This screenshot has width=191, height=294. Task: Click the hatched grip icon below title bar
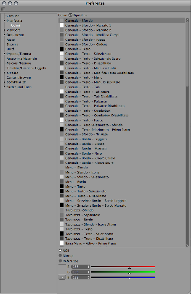3,9
